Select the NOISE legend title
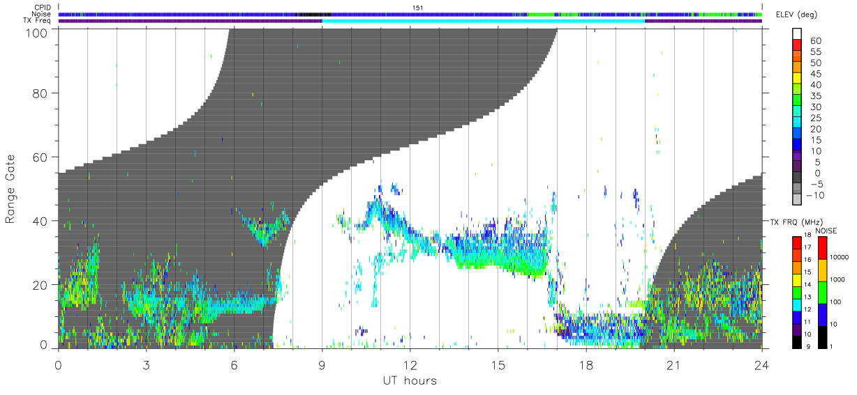The width and height of the screenshot is (857, 395). click(x=826, y=231)
